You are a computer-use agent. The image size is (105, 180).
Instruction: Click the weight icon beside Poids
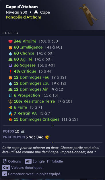pyautogui.click(x=23, y=132)
